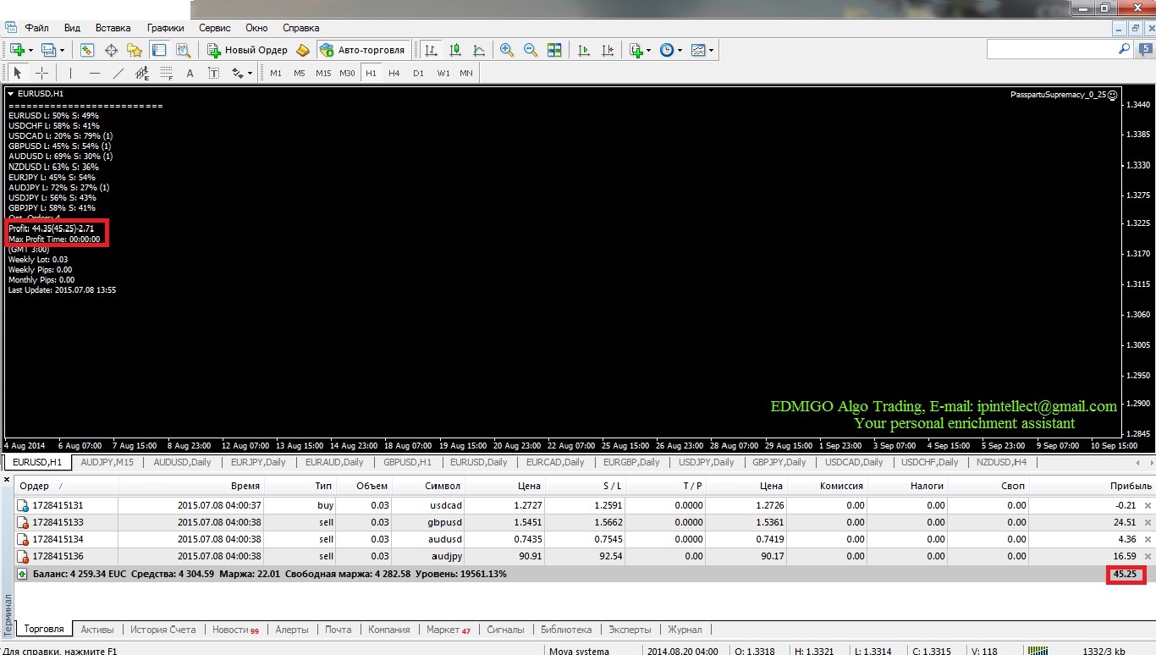Screen dimensions: 1156x655
Task: Click the search input field
Action: (1051, 50)
